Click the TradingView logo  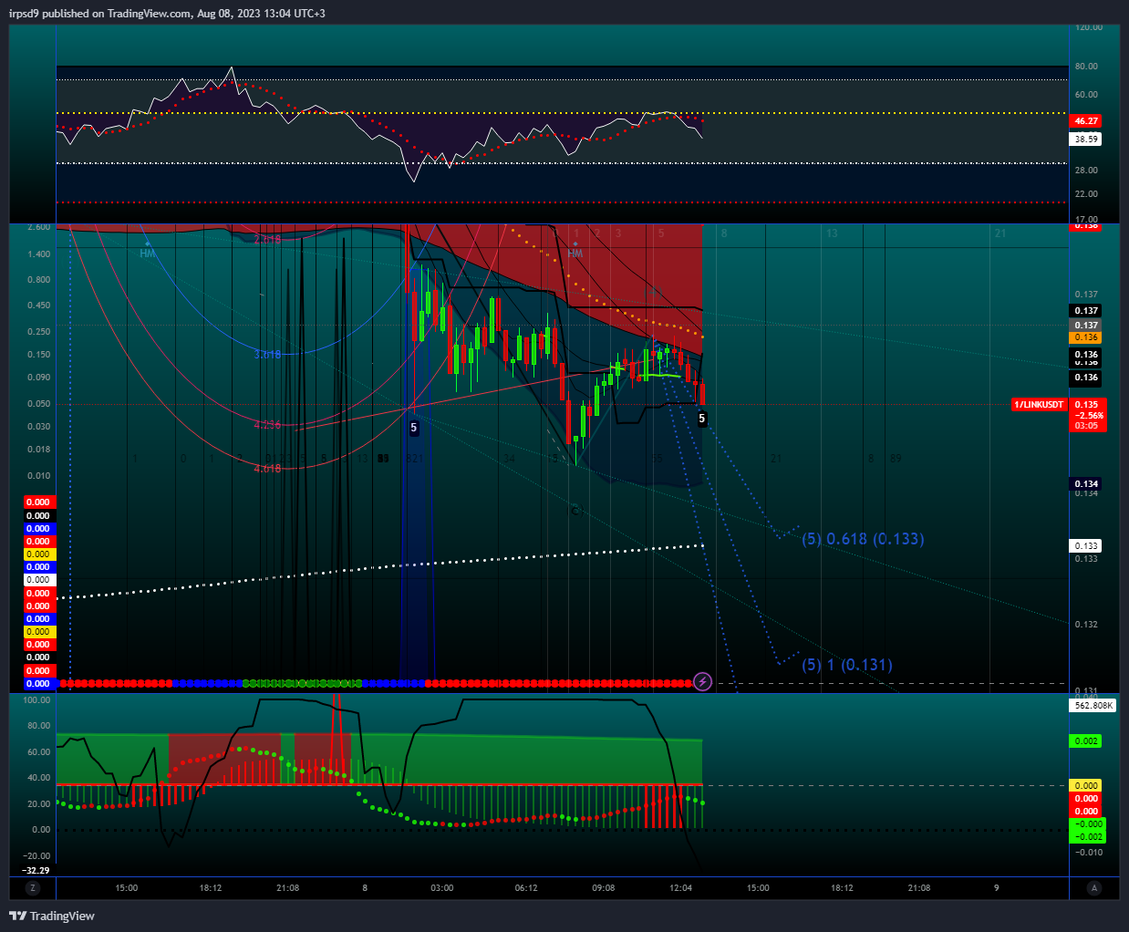point(52,916)
